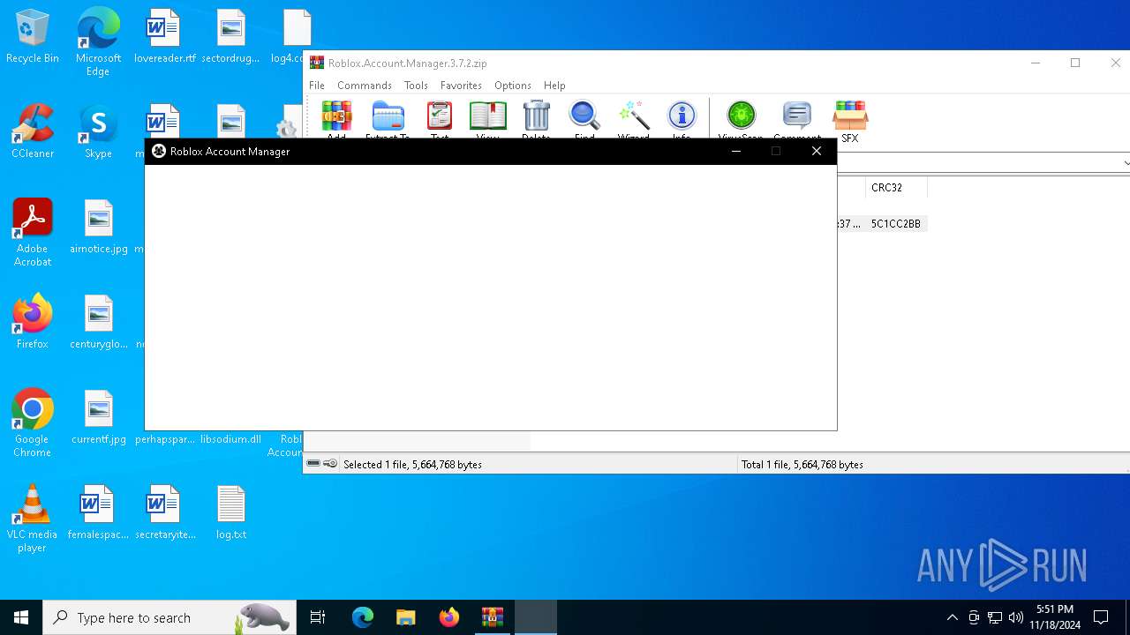This screenshot has width=1130, height=635.
Task: Open Edge from the taskbar
Action: click(x=363, y=617)
